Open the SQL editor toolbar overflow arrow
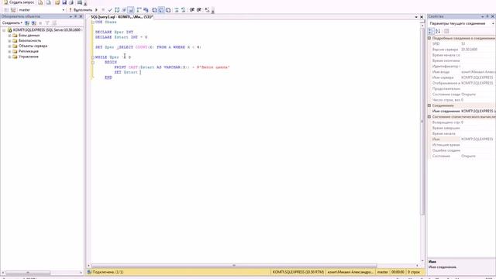The width and height of the screenshot is (496, 279). (213, 11)
